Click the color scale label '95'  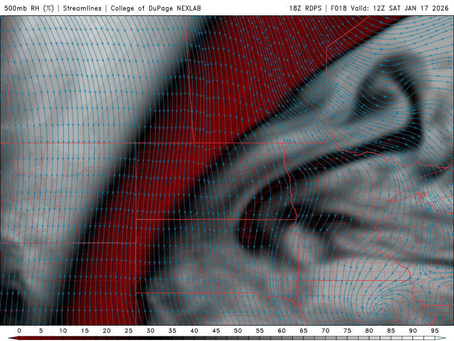click(435, 331)
